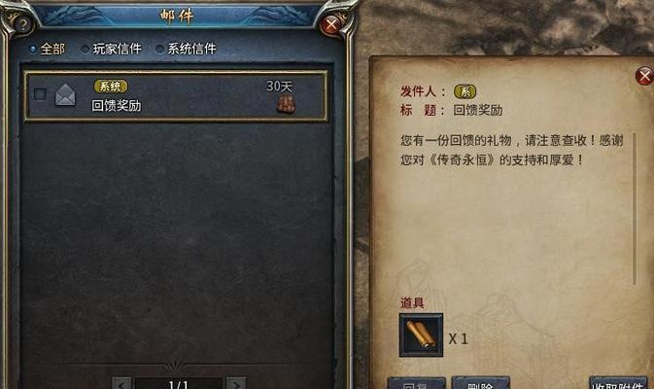The image size is (654, 389).
Task: Click the 1/1 page indicator field
Action: click(179, 384)
